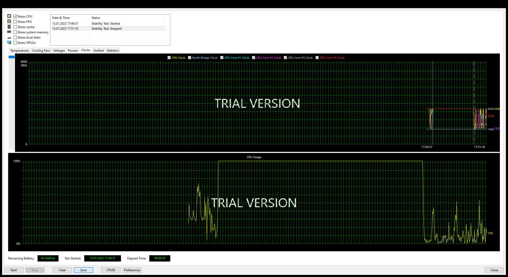508x277 pixels.
Task: Click the disk icon beside Stress local disks
Action: point(9,38)
